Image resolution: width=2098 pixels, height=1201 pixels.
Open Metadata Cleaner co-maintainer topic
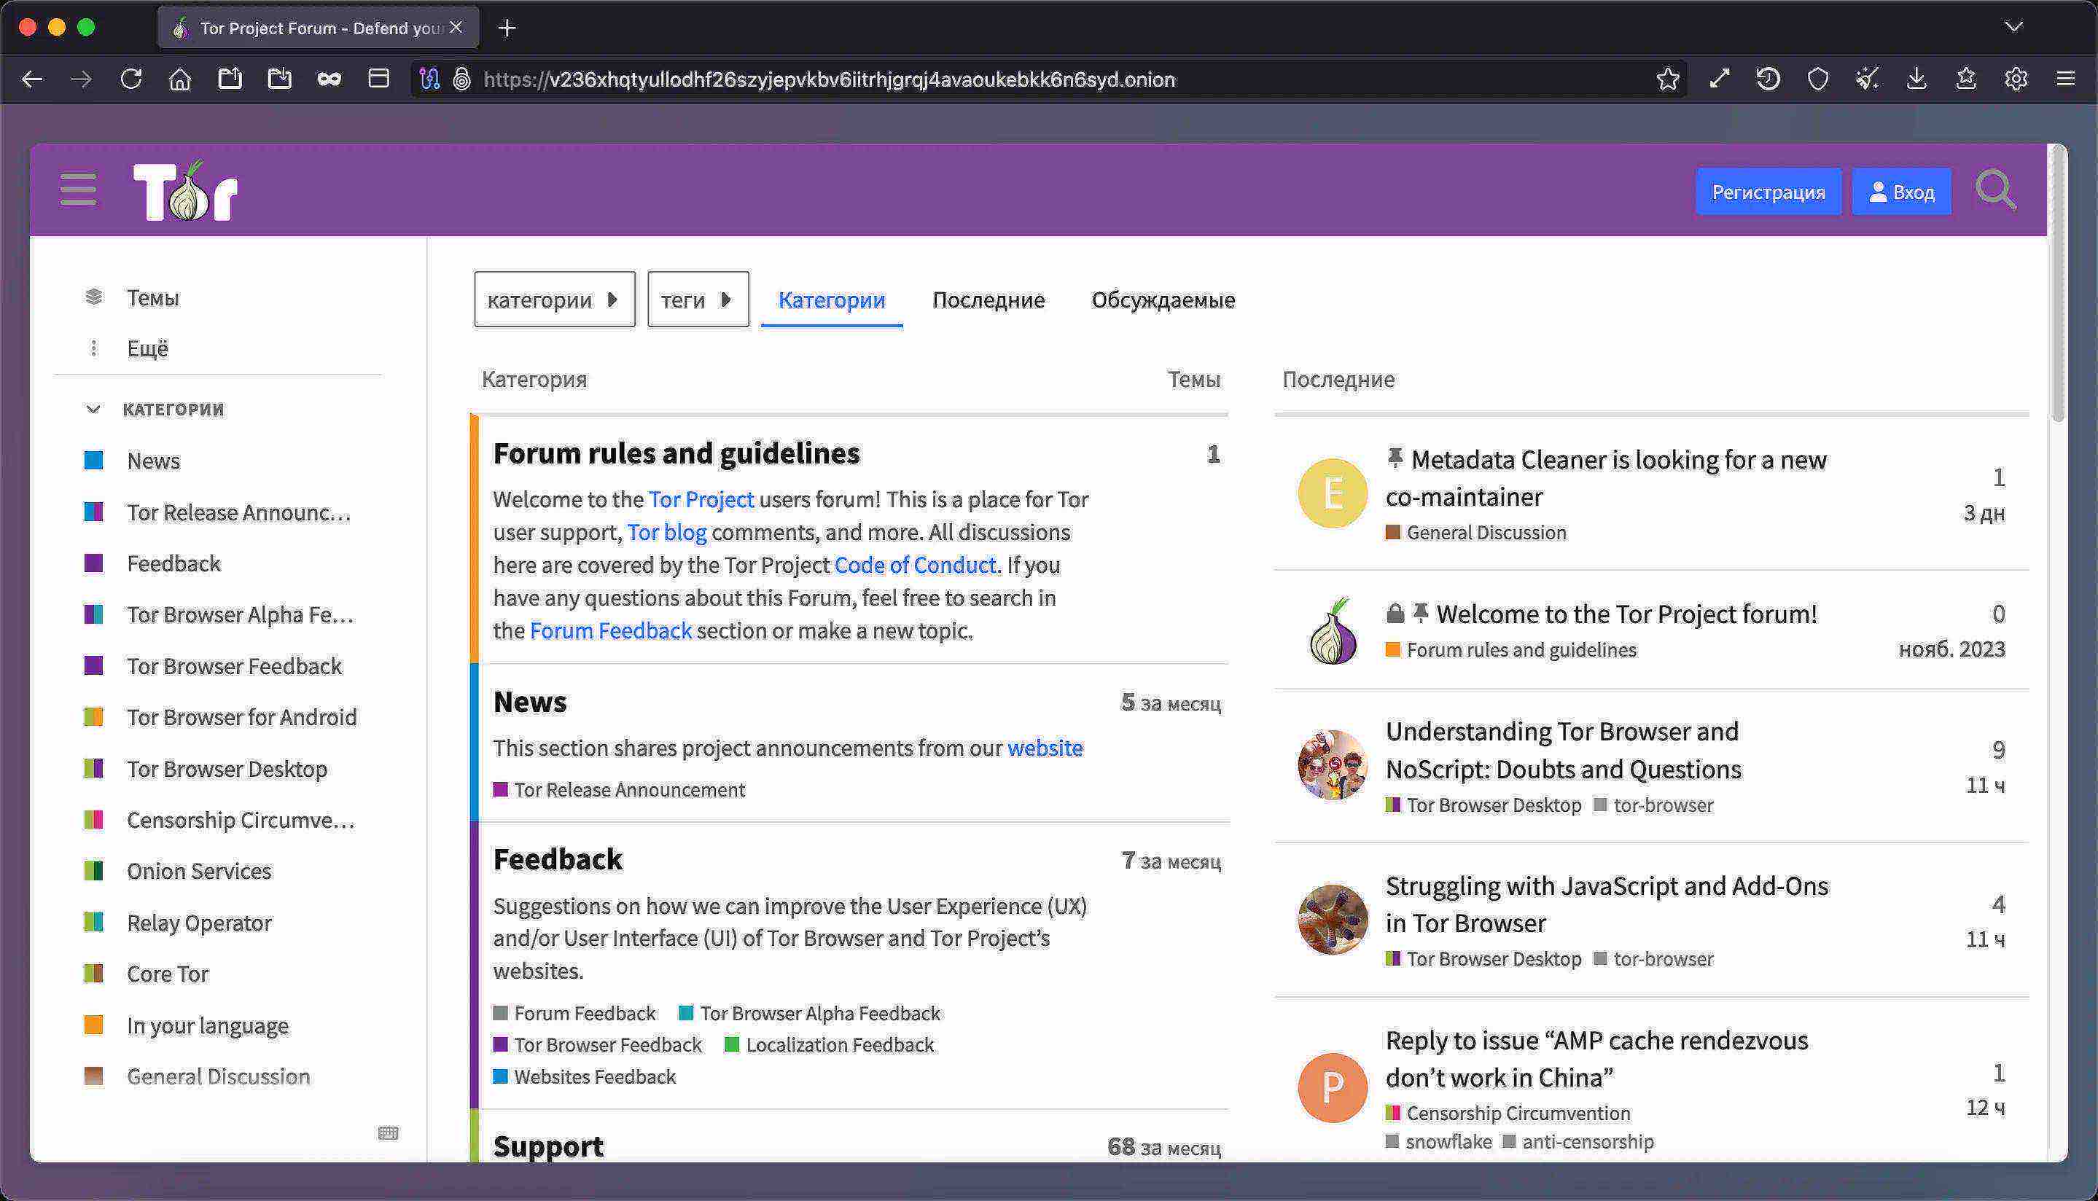[1605, 477]
